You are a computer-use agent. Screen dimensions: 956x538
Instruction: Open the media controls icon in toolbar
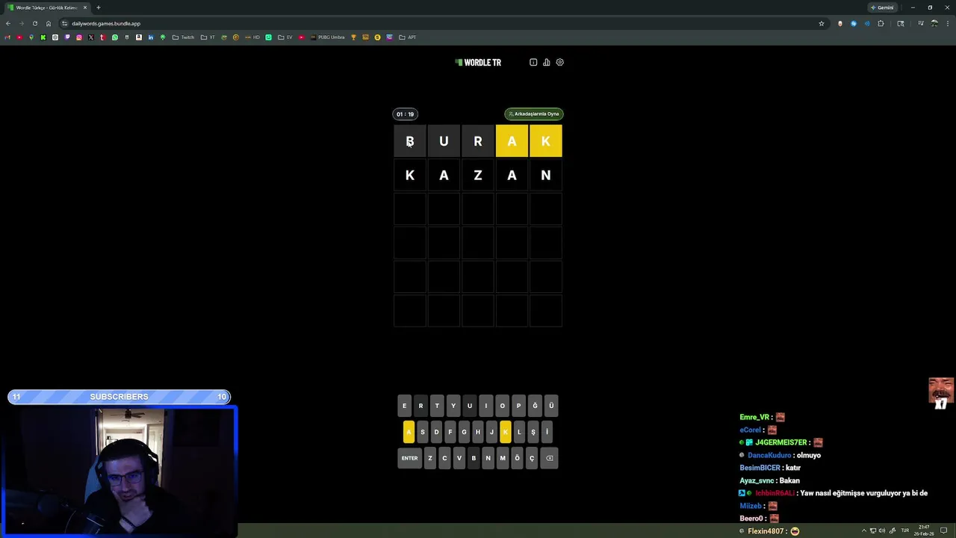click(921, 23)
